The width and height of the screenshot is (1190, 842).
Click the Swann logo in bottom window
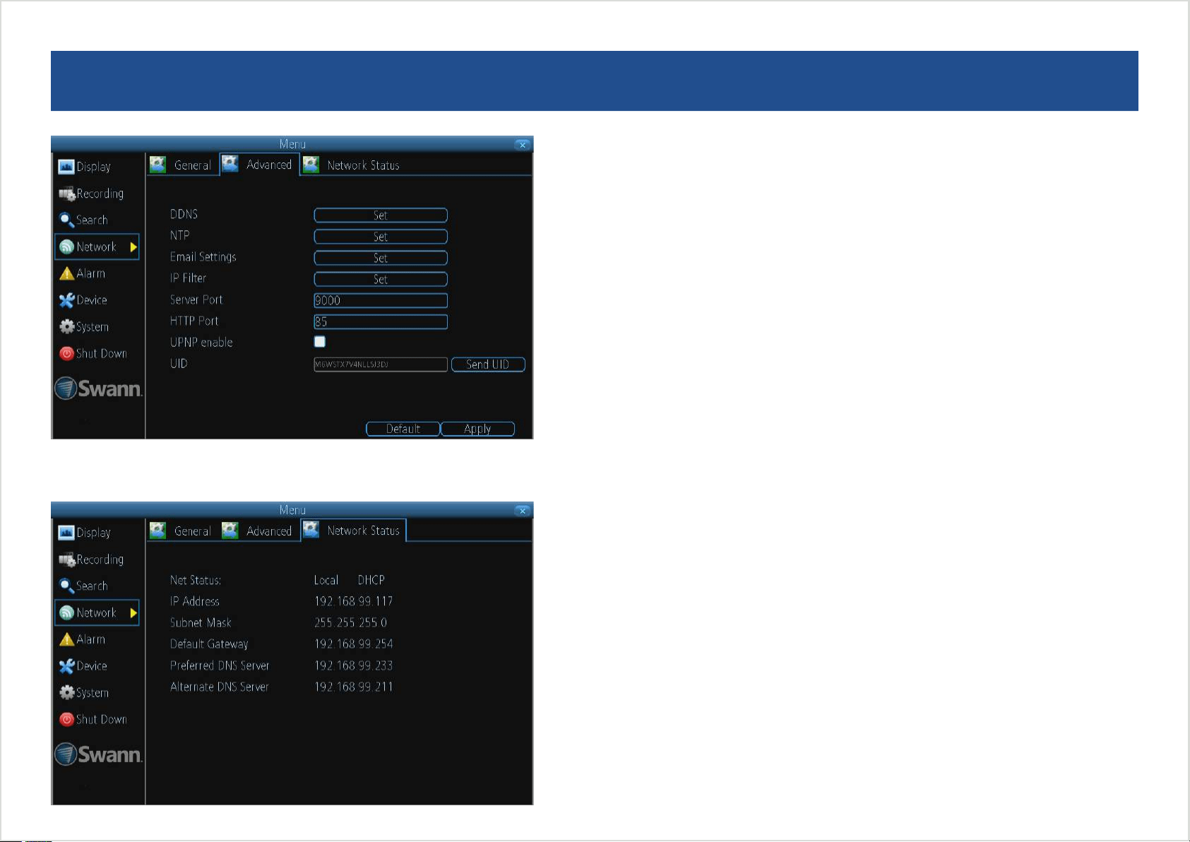pyautogui.click(x=99, y=754)
